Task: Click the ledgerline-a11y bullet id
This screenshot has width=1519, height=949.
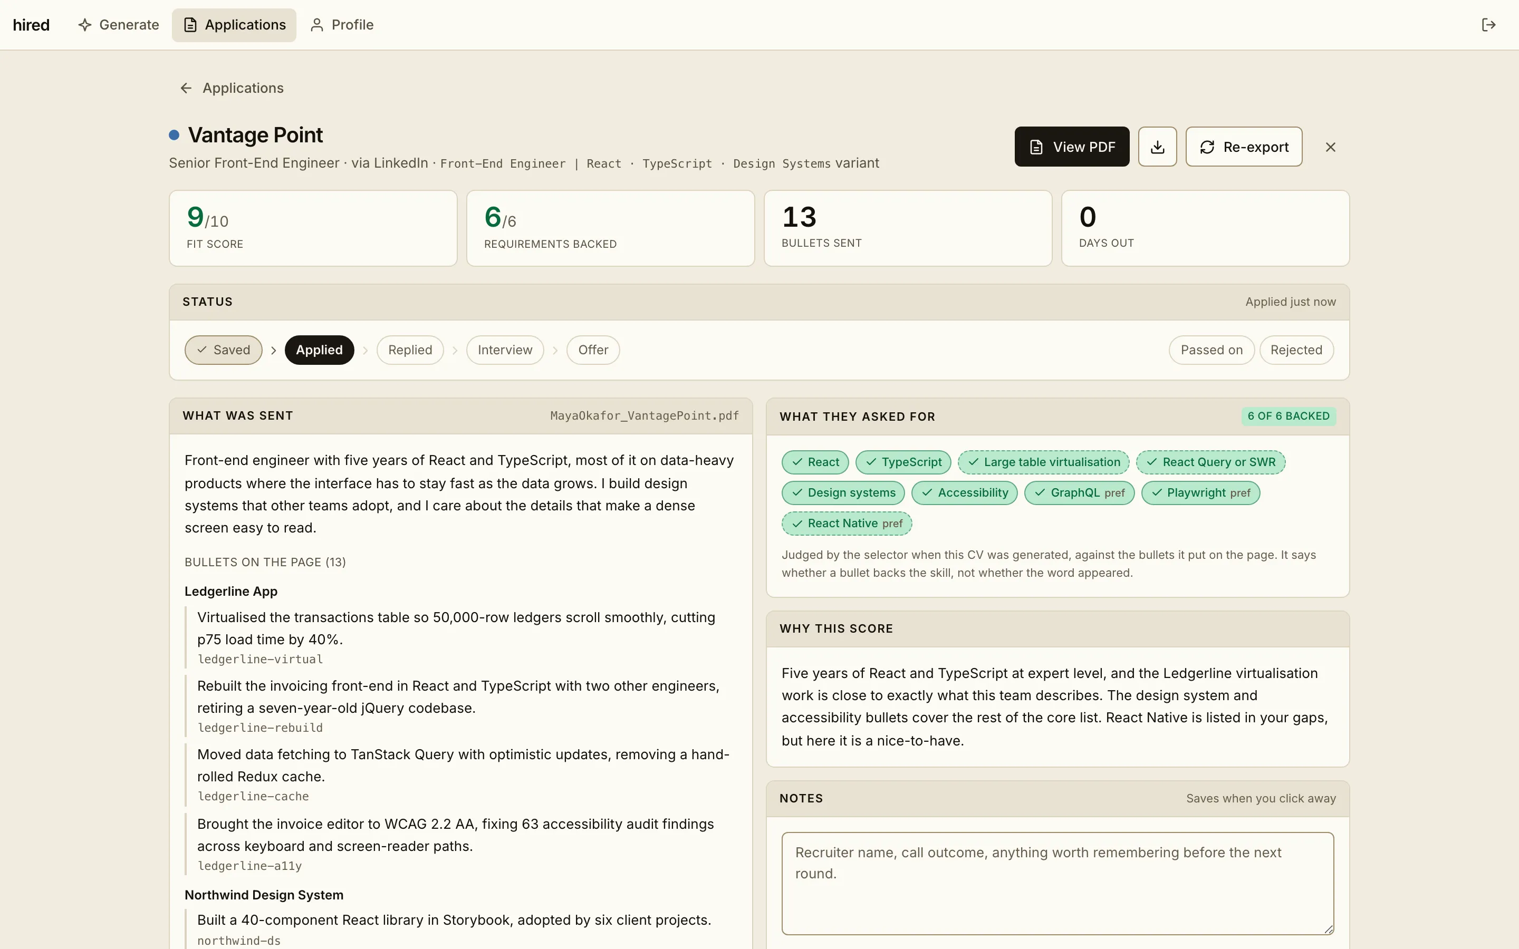Action: (x=249, y=866)
